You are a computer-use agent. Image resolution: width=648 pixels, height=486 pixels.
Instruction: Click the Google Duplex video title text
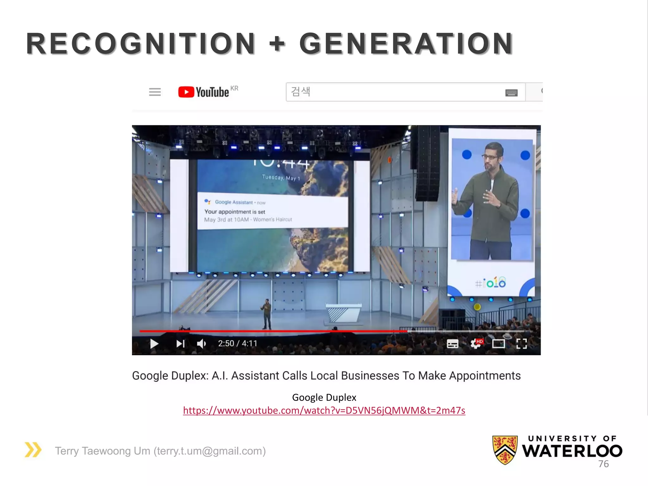(326, 376)
